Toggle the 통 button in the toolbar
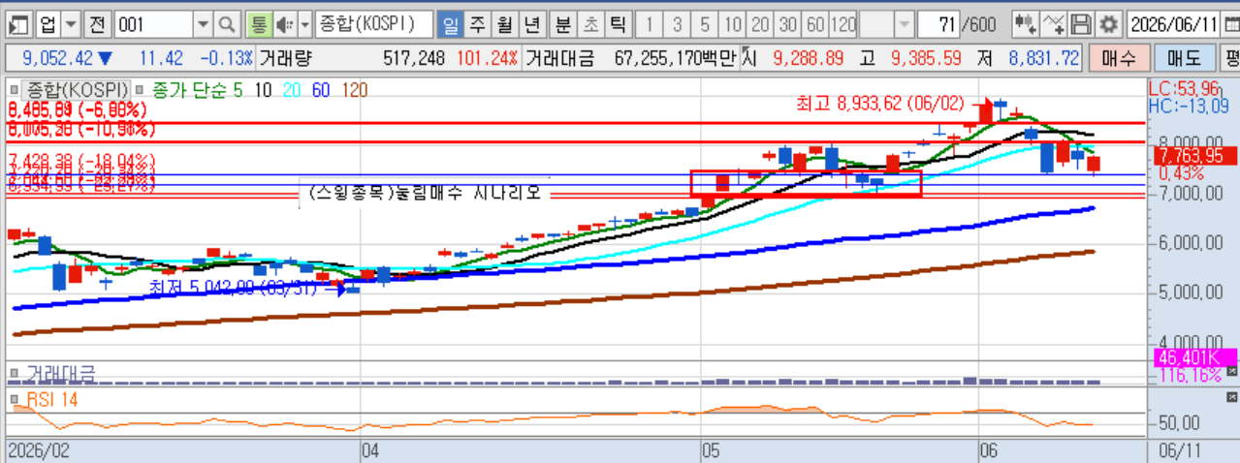Screen dimensions: 1240x463 pos(258,23)
